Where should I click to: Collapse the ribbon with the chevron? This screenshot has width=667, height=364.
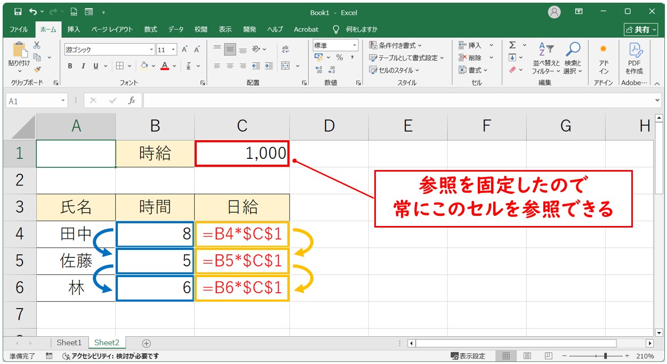tap(657, 83)
